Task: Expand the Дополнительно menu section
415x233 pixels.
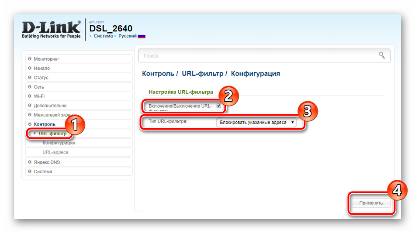Action: click(79, 105)
